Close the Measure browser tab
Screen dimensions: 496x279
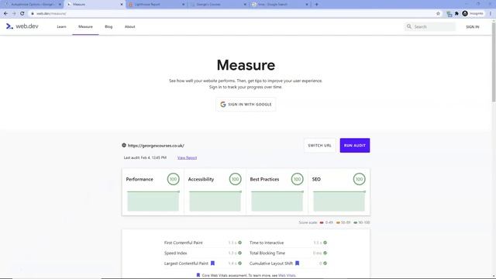[x=122, y=5]
